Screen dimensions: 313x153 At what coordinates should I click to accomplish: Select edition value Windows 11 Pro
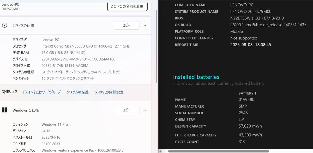click(55, 124)
